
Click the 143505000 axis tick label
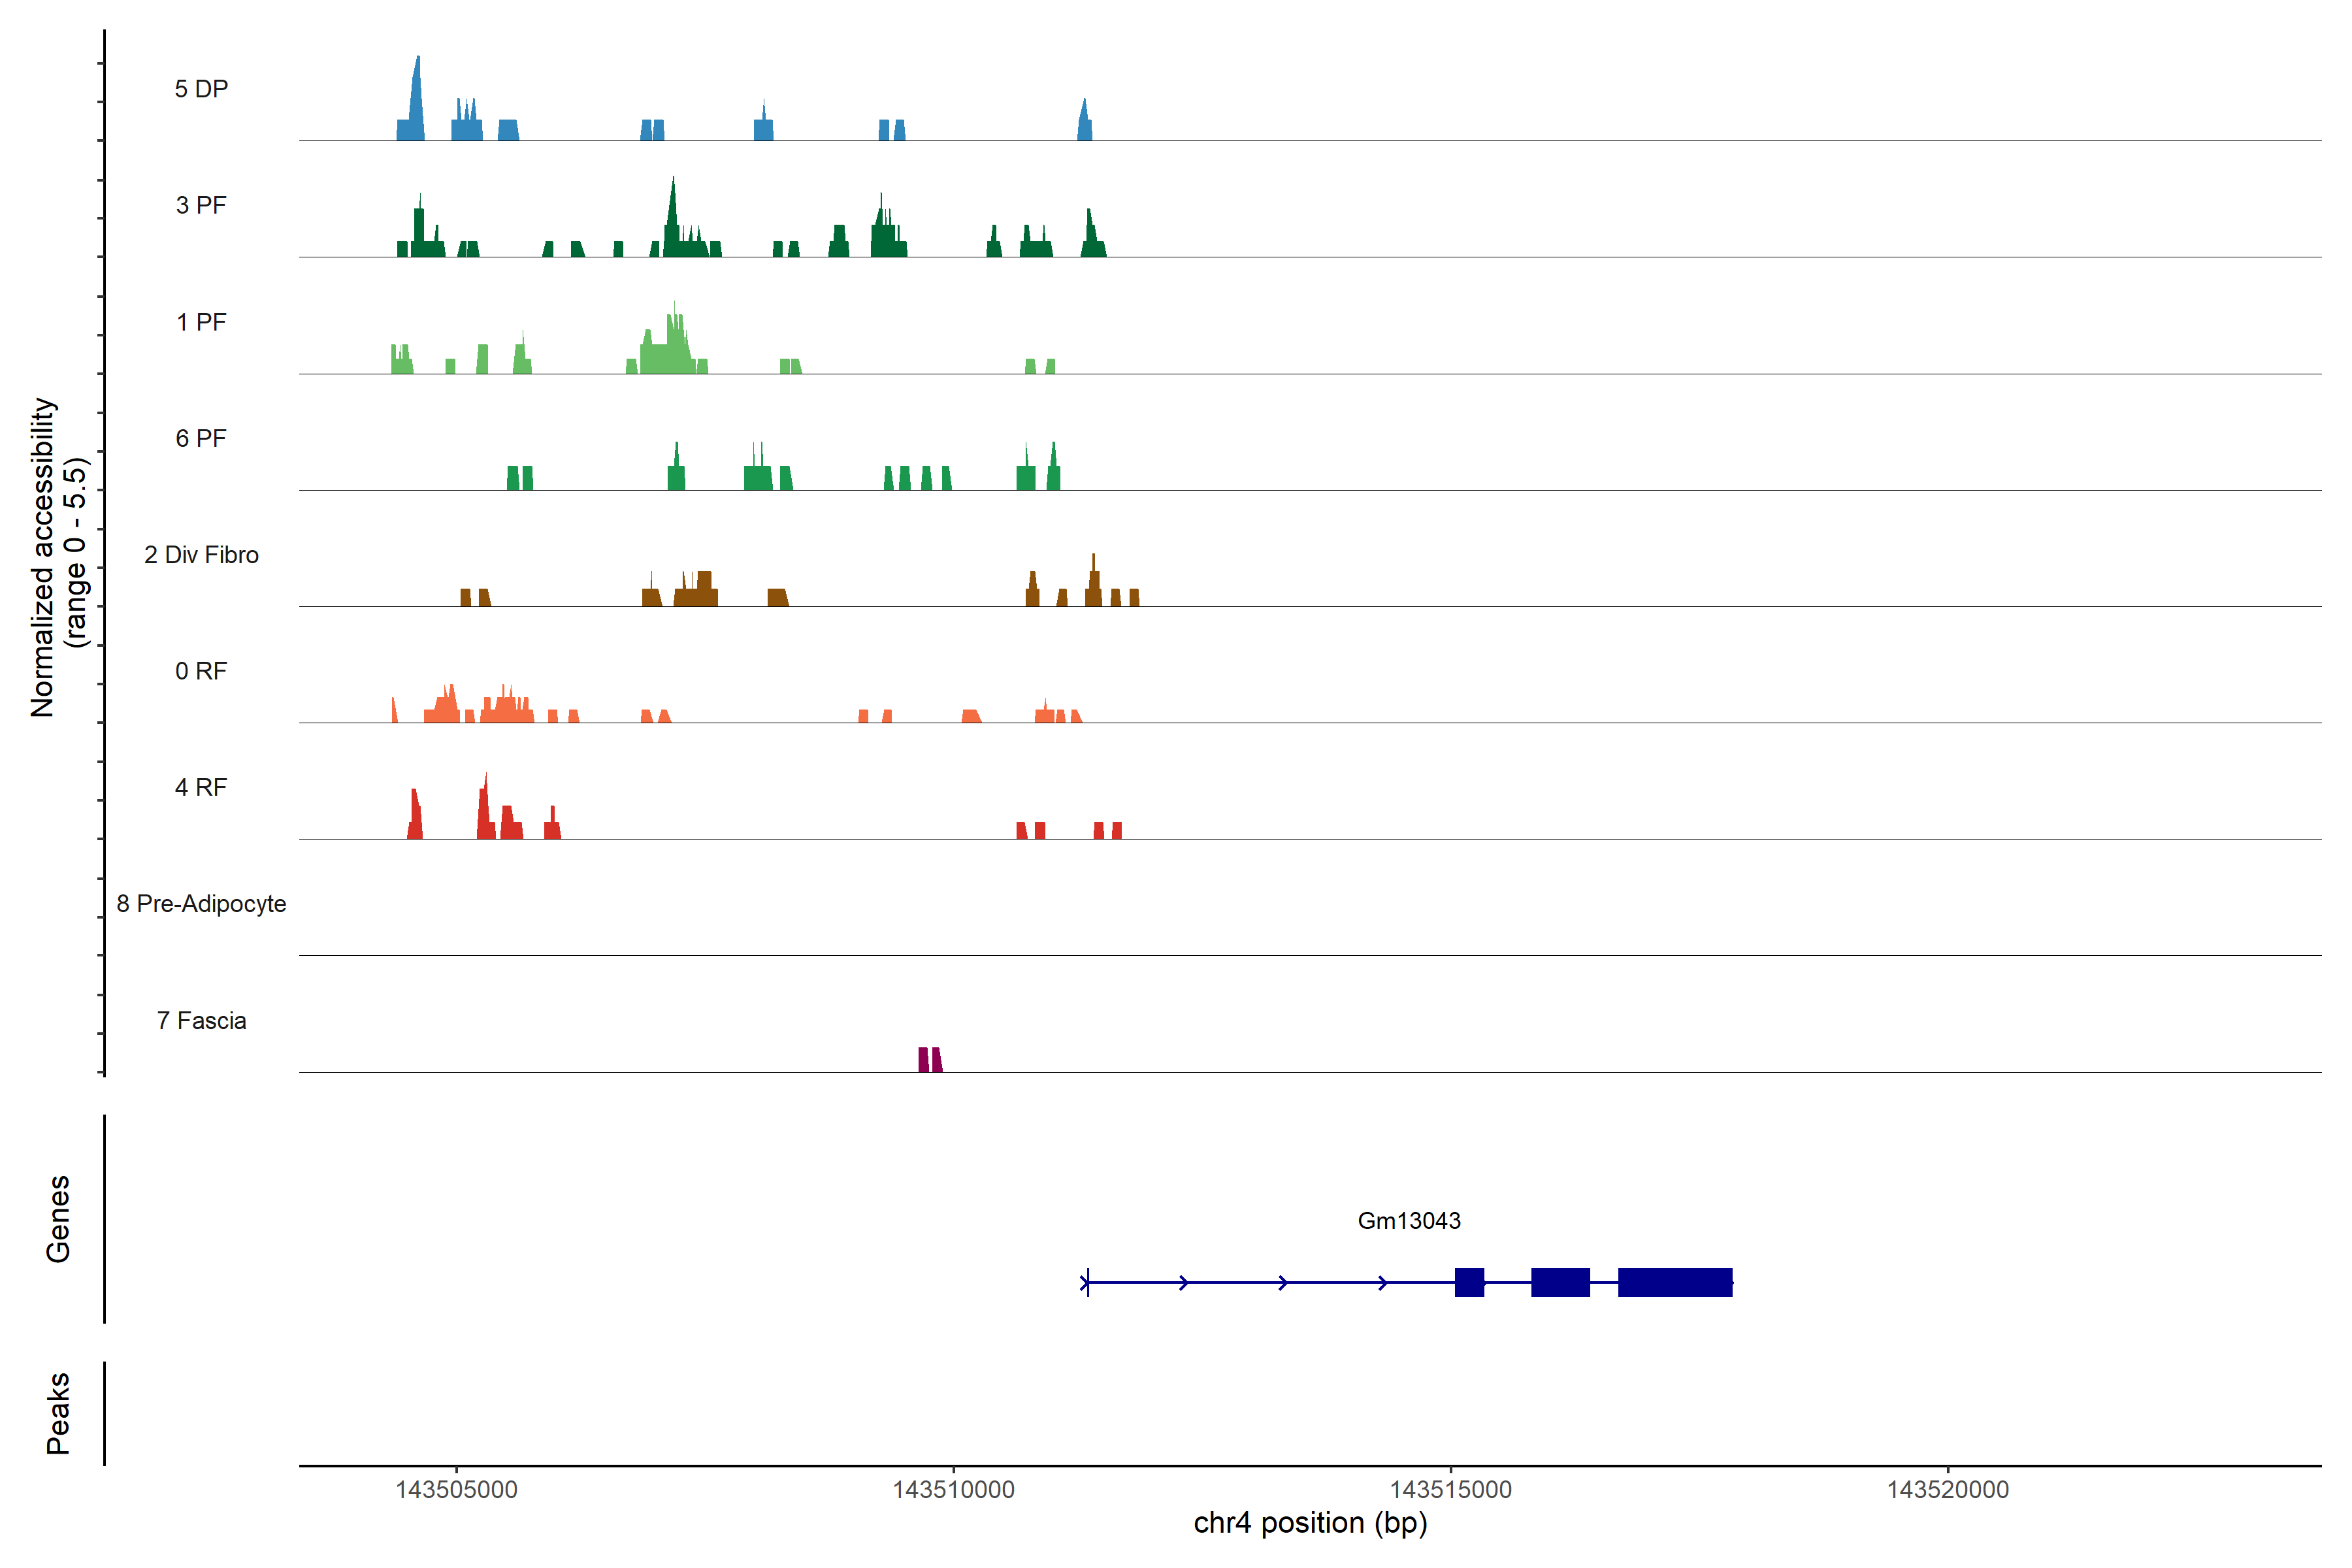456,1489
